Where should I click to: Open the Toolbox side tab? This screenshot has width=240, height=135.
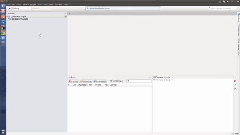click(x=238, y=18)
